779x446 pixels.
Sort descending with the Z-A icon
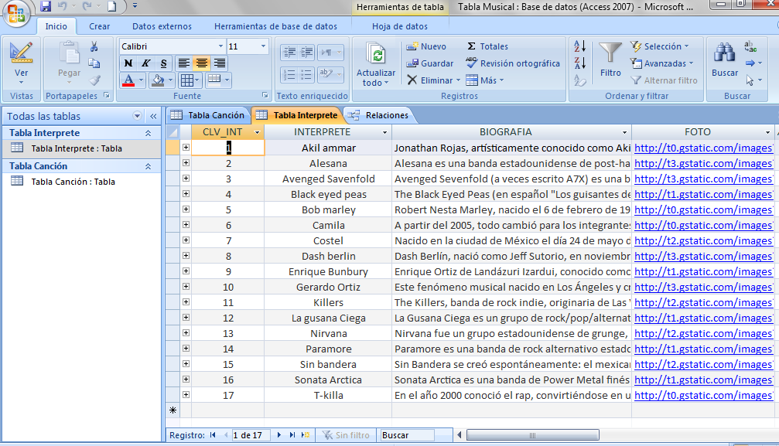[579, 63]
